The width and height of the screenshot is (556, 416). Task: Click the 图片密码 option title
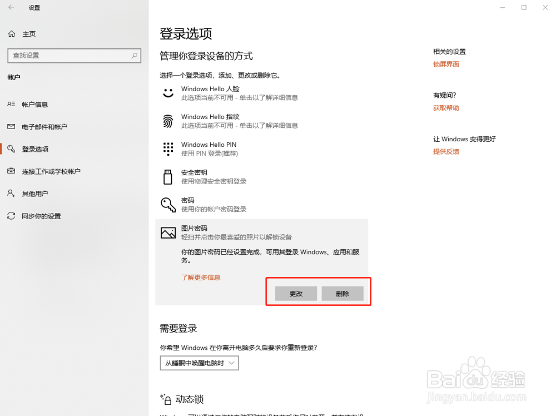pyautogui.click(x=194, y=228)
